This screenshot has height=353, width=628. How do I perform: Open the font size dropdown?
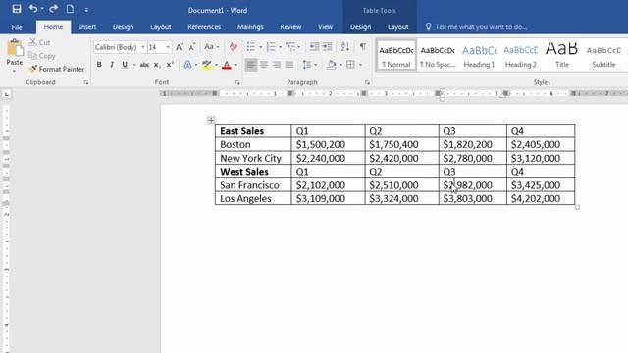[168, 47]
